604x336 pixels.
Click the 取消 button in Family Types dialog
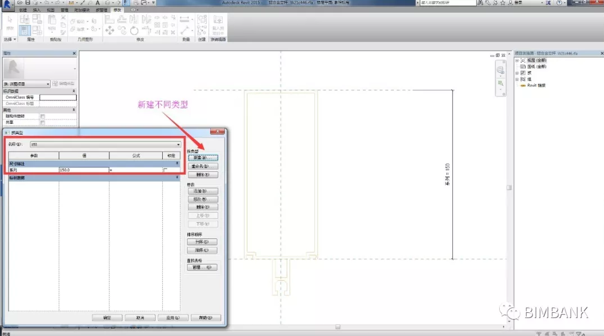point(140,317)
